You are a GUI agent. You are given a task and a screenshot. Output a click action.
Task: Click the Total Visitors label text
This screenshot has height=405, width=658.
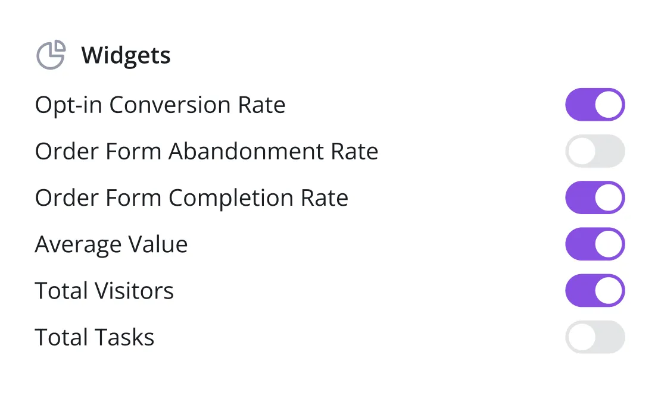point(104,290)
